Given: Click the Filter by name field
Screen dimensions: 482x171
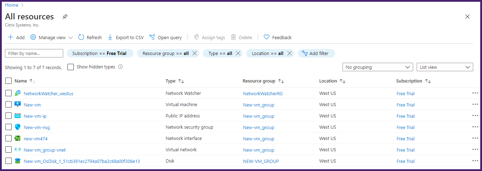Looking at the screenshot, I should [34, 53].
